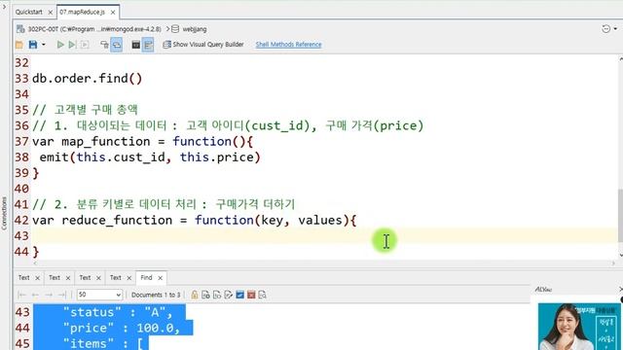The height and width of the screenshot is (350, 623).
Task: Open the first Text result tab
Action: pyautogui.click(x=23, y=278)
